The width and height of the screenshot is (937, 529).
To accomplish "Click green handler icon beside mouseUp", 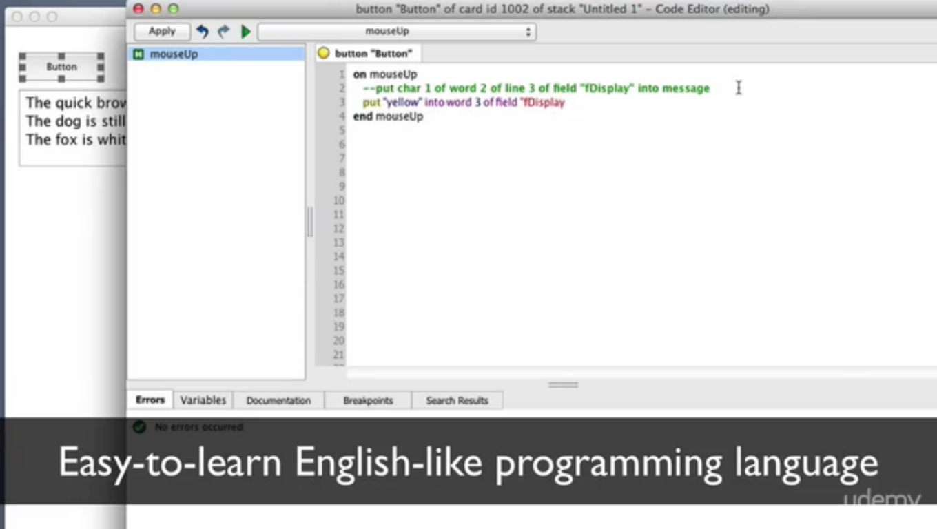I will click(x=138, y=54).
